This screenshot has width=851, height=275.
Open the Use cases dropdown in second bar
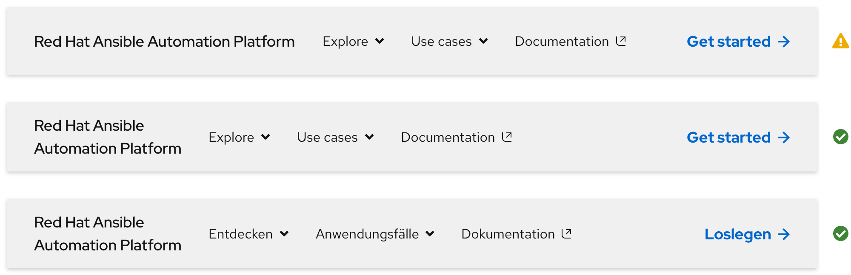click(335, 137)
